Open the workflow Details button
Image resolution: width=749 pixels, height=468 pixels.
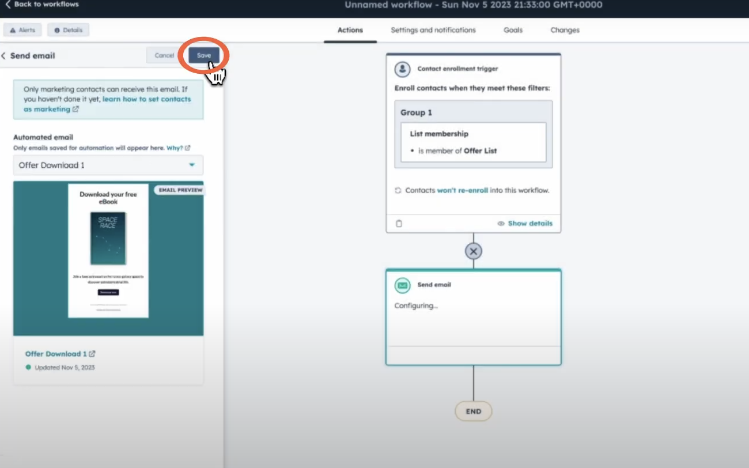tap(68, 30)
